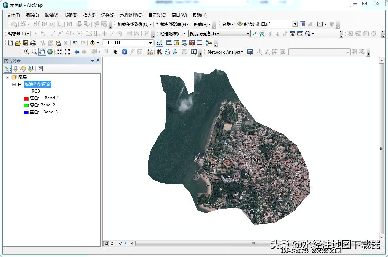Open the 书签(B) menu
Image resolution: width=388 pixels, height=257 pixels.
(71, 15)
